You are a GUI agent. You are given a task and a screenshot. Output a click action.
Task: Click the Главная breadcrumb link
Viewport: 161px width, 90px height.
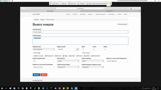coord(36,19)
